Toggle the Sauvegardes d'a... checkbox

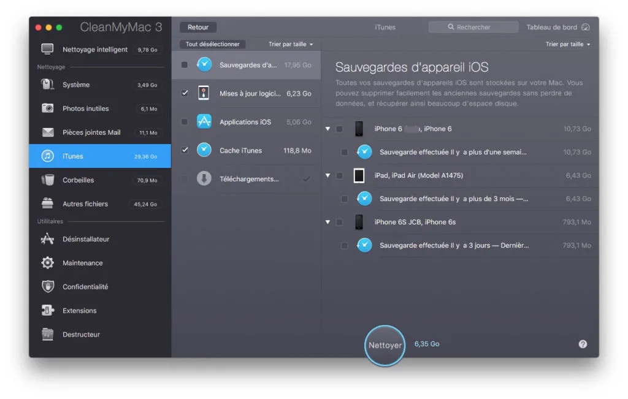184,65
